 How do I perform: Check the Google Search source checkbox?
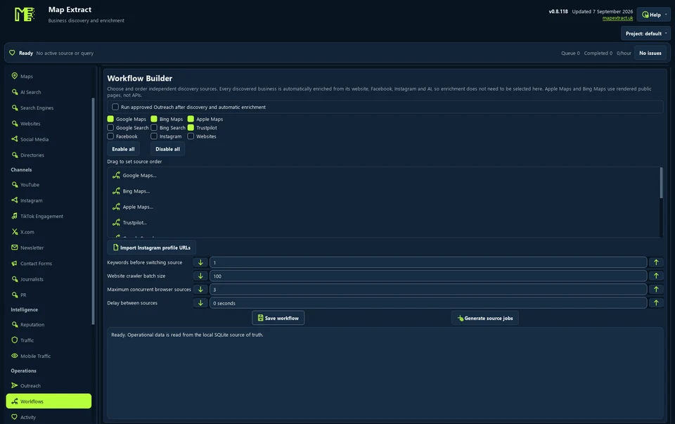[x=110, y=127]
